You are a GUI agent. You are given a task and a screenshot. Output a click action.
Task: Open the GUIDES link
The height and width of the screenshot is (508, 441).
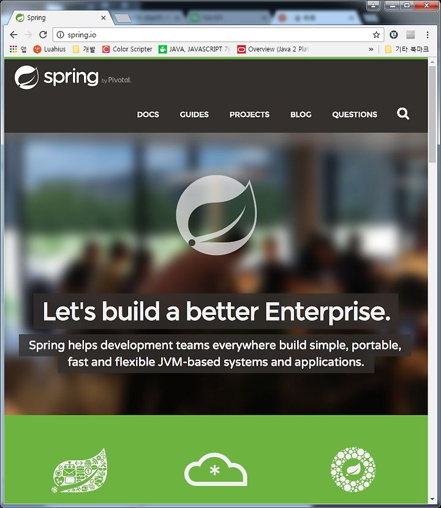[x=194, y=115]
